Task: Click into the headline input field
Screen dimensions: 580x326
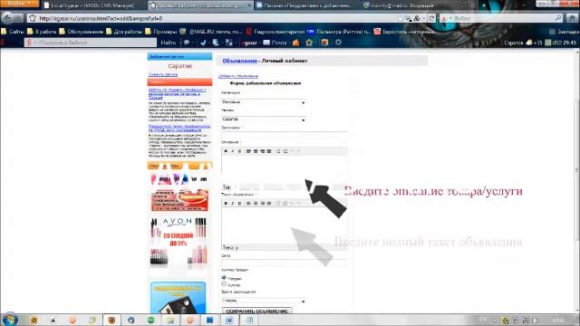Action: pyautogui.click(x=284, y=134)
